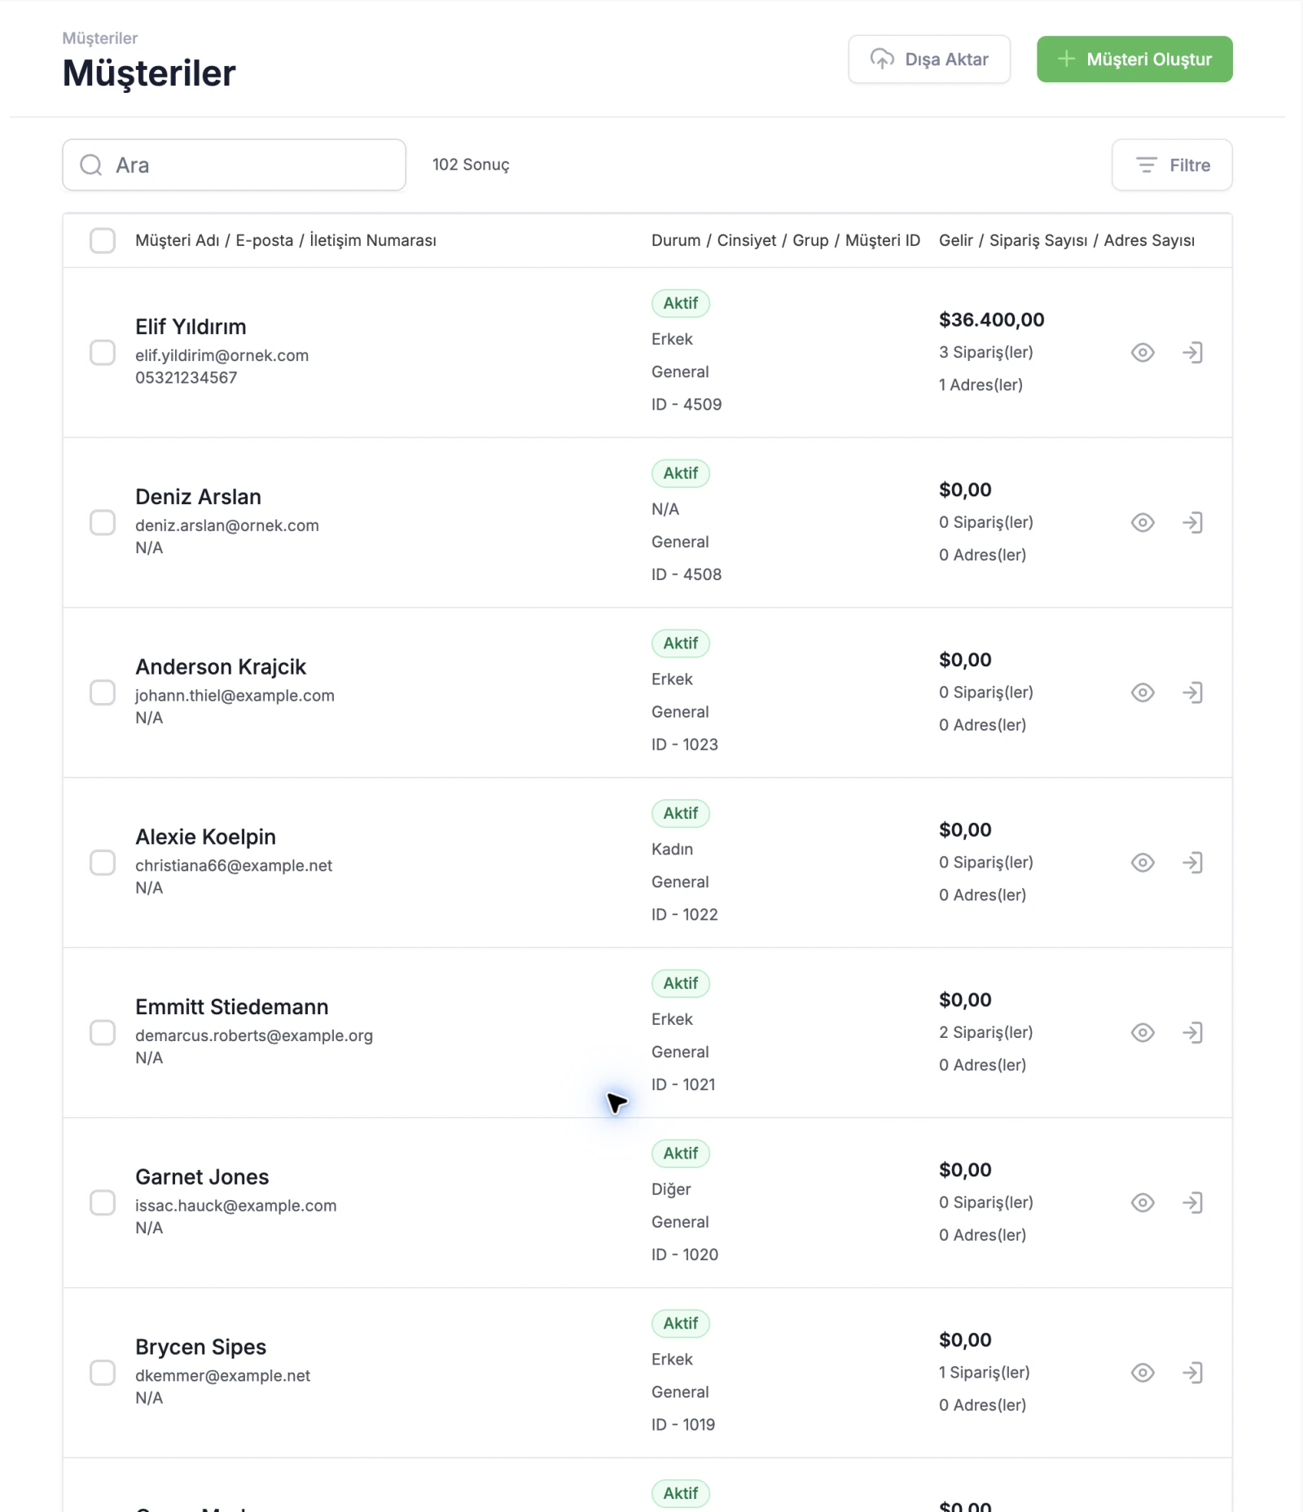Click Durum / Cinsiyet / Grup column header
This screenshot has height=1512, width=1303.
click(x=786, y=240)
